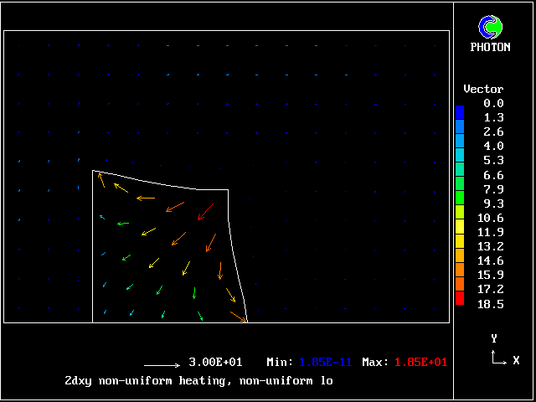This screenshot has width=536, height=402.
Task: Click the arrow at the block's top-left corner
Action: [101, 179]
